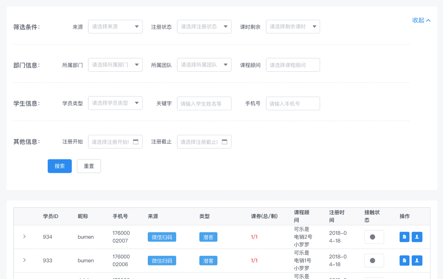Click the 注册截止 date input

pyautogui.click(x=204, y=142)
